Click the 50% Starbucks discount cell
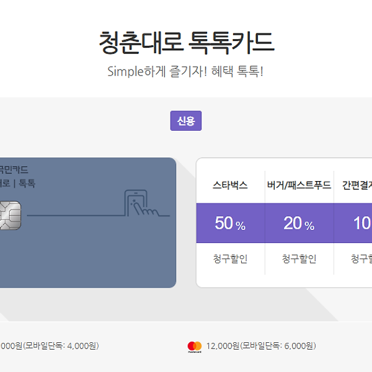The image size is (372, 372). click(230, 224)
